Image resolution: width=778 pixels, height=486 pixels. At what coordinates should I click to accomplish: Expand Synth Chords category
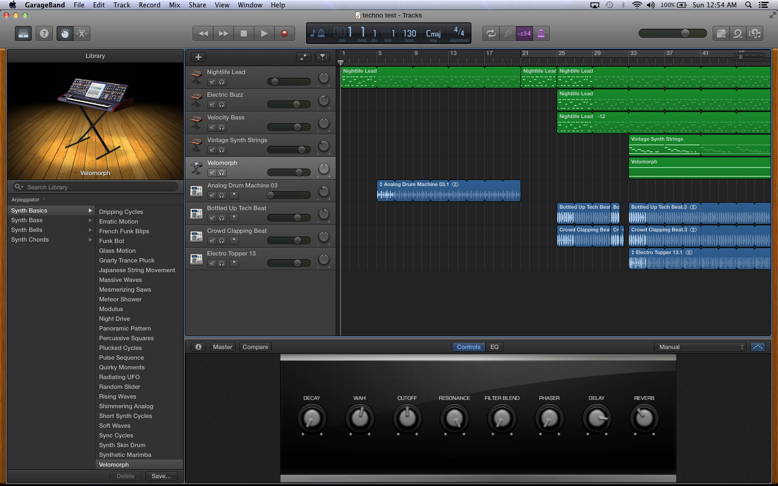[90, 239]
